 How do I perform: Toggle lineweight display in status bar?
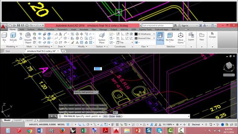tap(113, 124)
